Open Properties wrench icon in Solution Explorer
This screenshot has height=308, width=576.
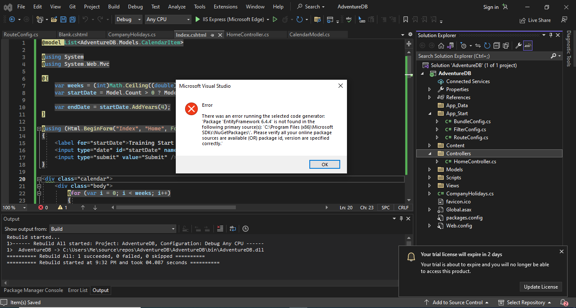(x=519, y=46)
